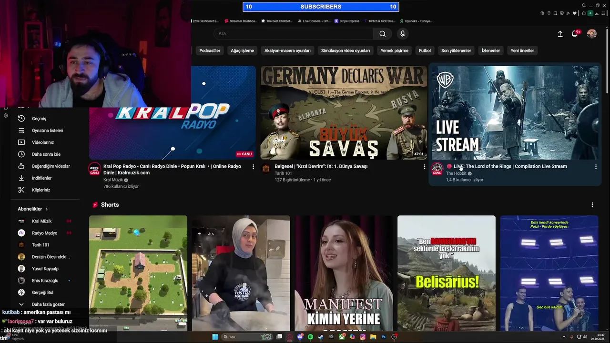Select the İzlenenler filter chip
Viewport: 610px width, 343px height.
[491, 50]
